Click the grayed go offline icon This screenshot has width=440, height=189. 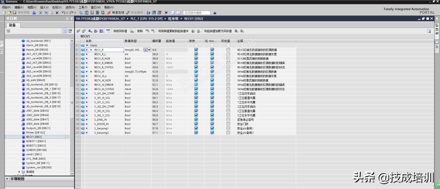(128, 13)
